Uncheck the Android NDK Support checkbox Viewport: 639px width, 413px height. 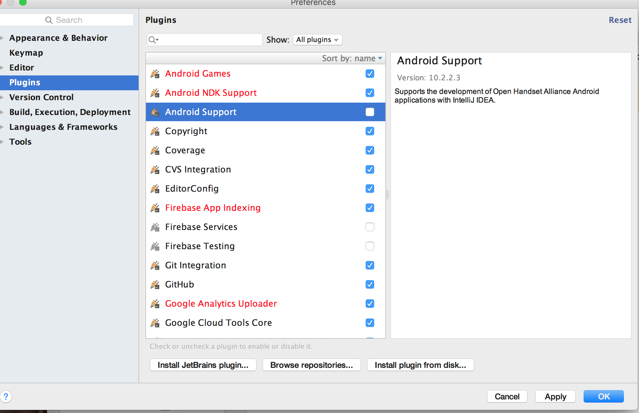coord(370,93)
